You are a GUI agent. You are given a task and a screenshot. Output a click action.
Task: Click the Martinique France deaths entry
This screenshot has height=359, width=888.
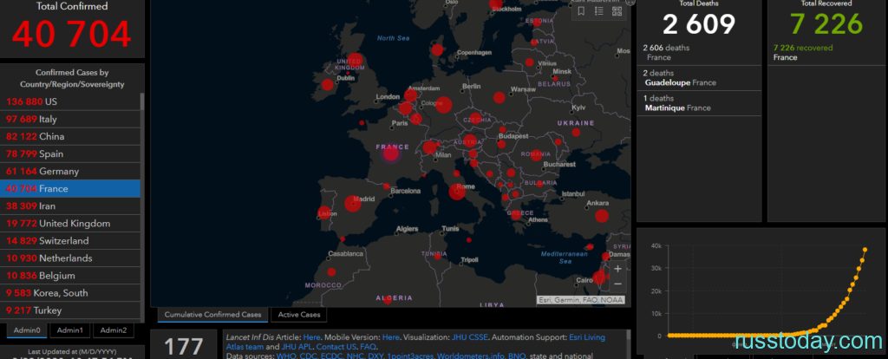tap(700, 103)
